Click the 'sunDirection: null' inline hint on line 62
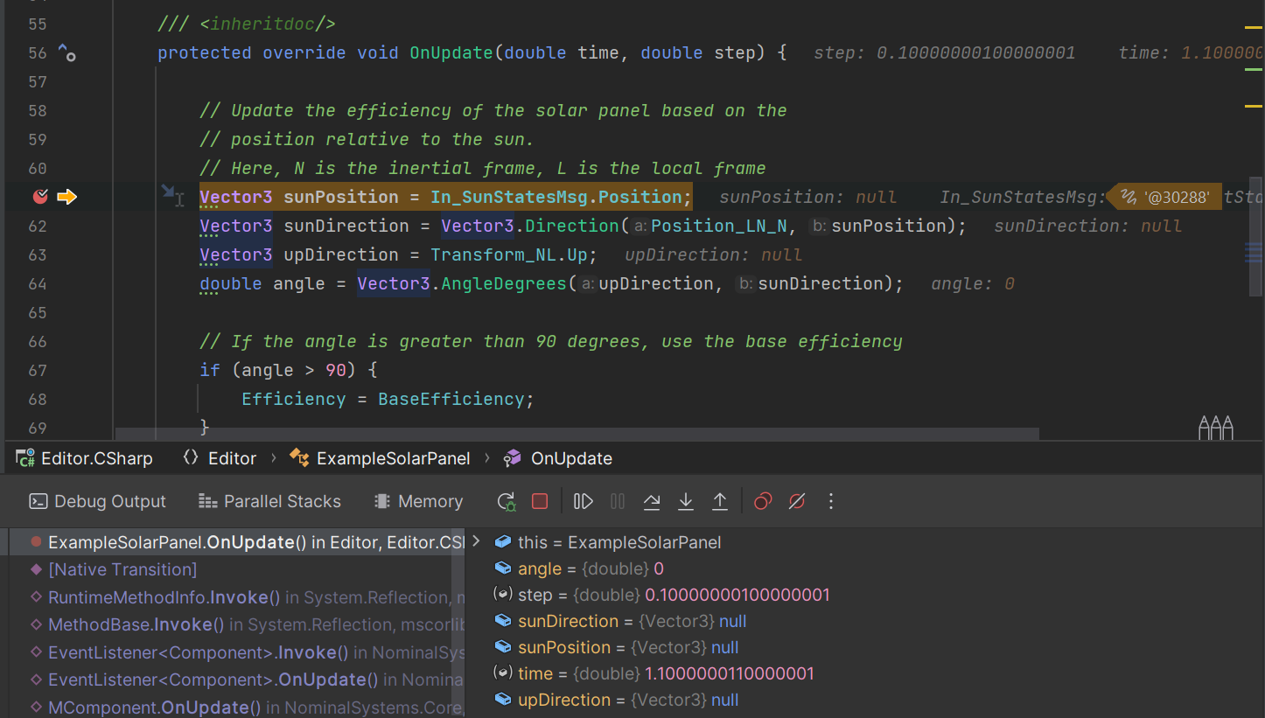The width and height of the screenshot is (1265, 718). coord(1088,226)
